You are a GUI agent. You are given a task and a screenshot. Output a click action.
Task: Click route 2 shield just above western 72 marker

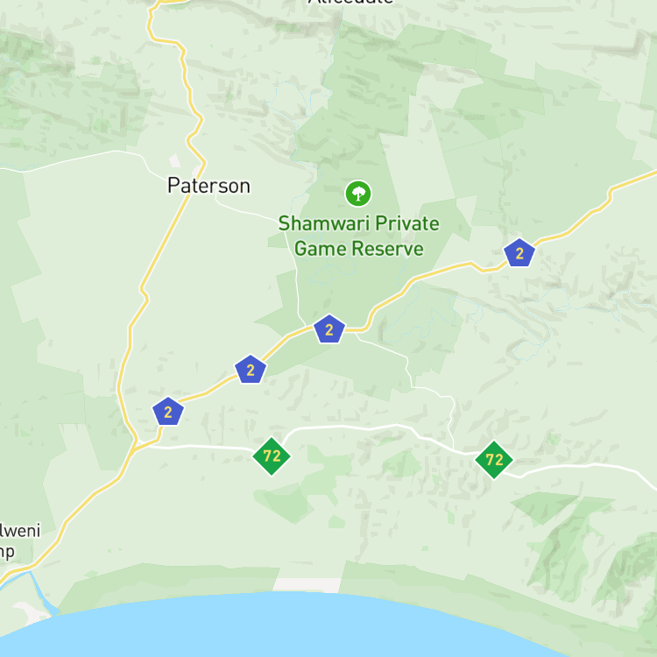251,369
